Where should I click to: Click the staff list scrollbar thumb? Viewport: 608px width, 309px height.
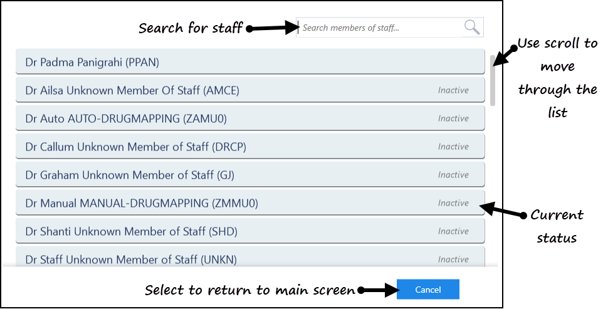coord(493,80)
